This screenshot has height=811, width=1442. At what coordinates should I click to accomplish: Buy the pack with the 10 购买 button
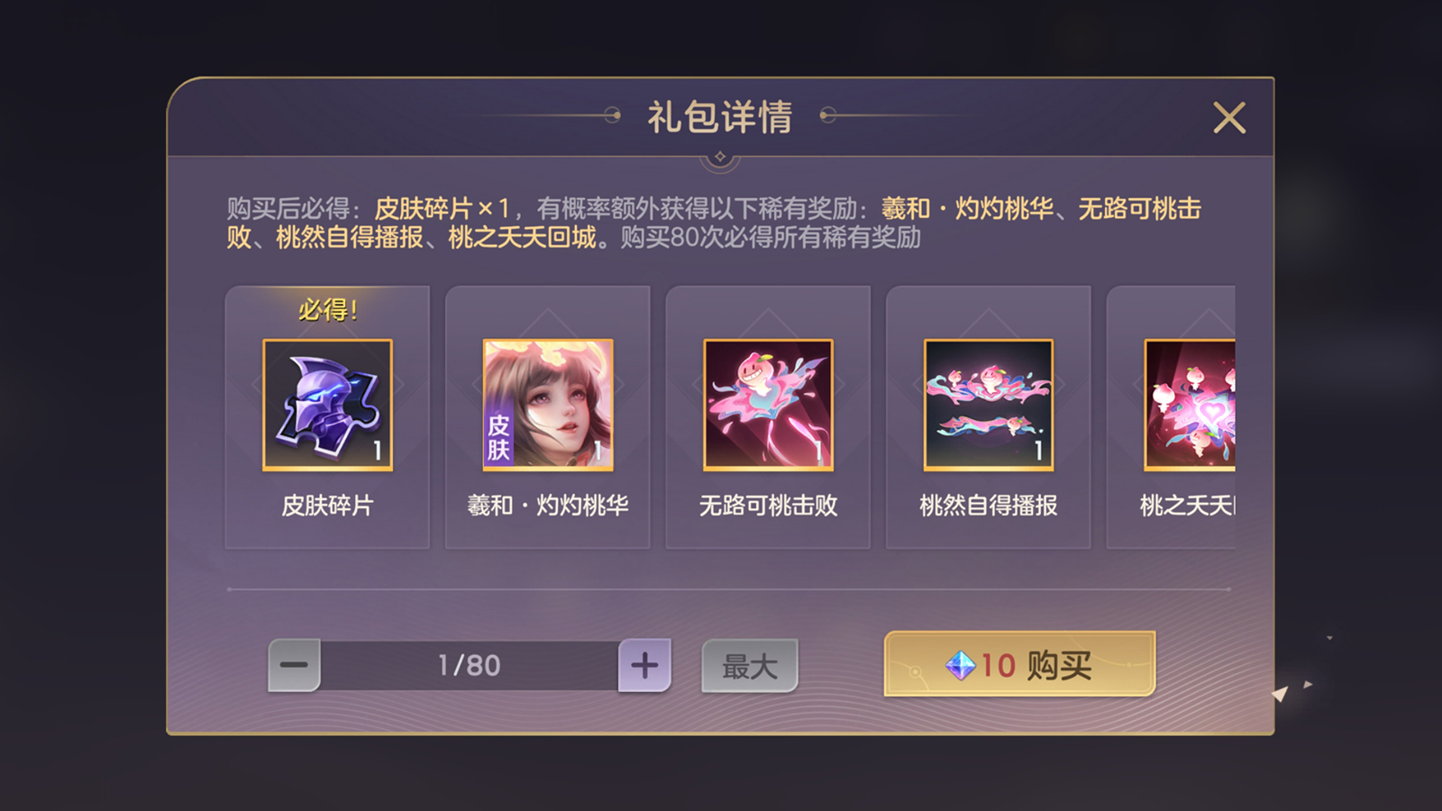(x=1019, y=664)
